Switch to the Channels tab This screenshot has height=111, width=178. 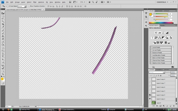pyautogui.click(x=159, y=70)
